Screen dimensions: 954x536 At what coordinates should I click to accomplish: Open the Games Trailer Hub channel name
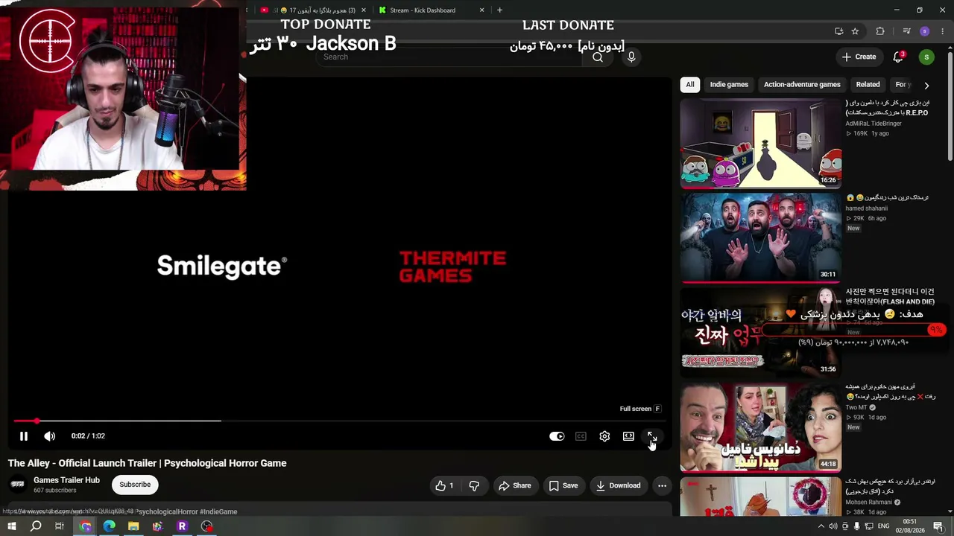(66, 480)
